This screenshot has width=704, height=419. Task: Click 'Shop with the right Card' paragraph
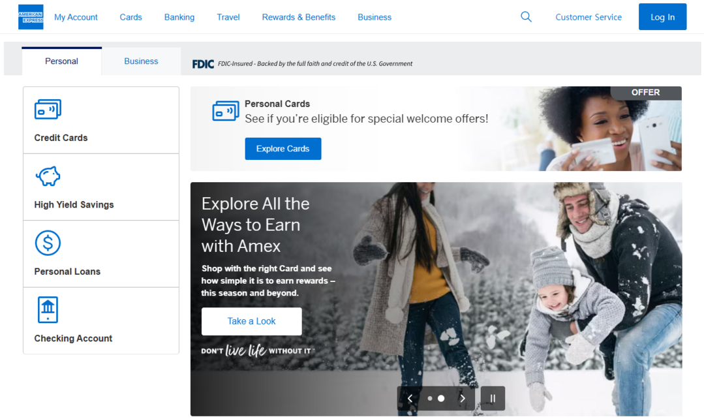[x=268, y=281]
